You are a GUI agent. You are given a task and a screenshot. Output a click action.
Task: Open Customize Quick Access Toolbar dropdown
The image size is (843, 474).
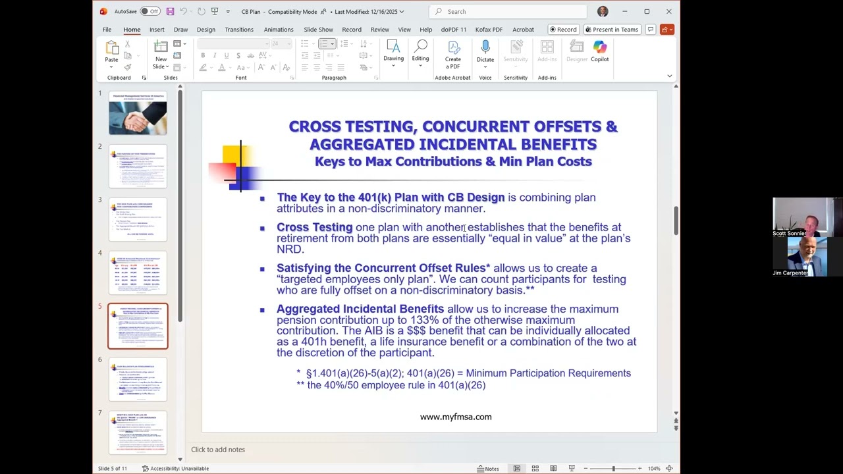[228, 11]
